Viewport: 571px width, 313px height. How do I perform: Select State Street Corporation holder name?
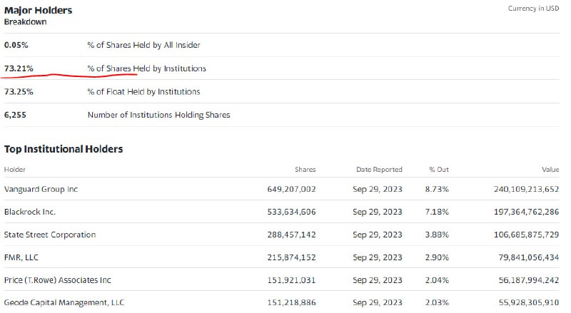tap(50, 235)
